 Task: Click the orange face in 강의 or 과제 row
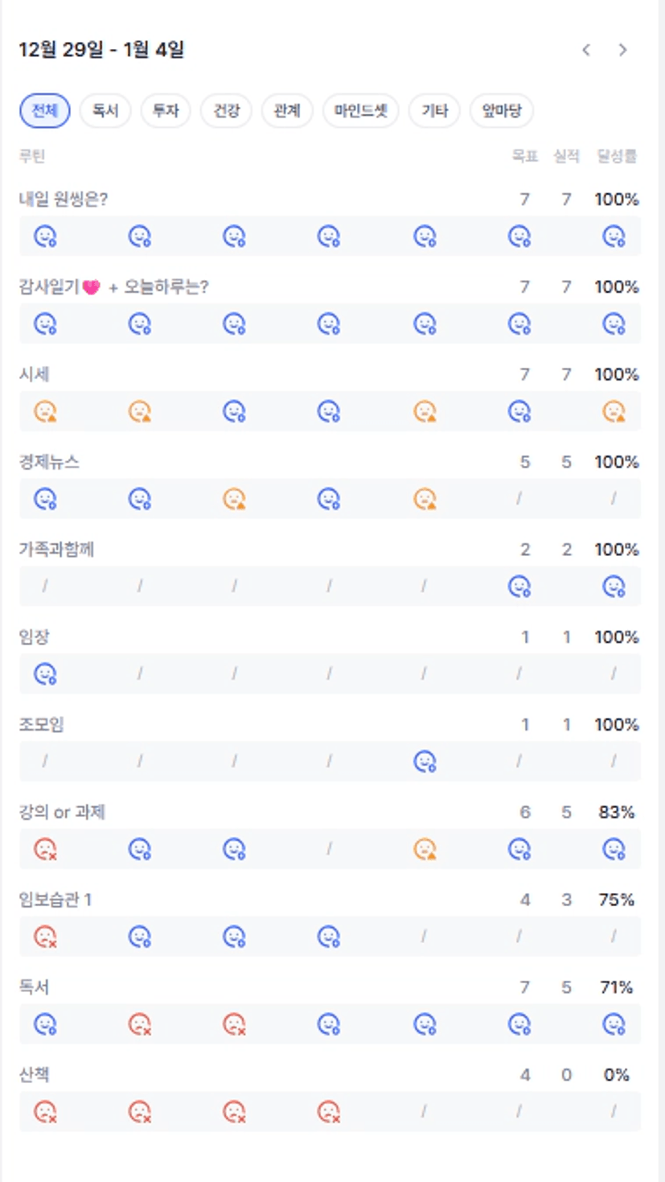[x=425, y=849]
